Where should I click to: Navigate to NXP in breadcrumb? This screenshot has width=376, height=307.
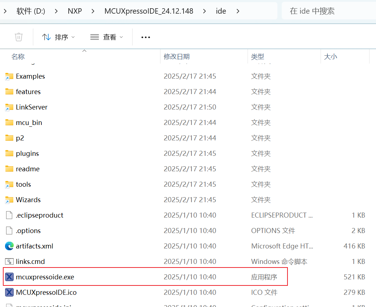(x=75, y=11)
